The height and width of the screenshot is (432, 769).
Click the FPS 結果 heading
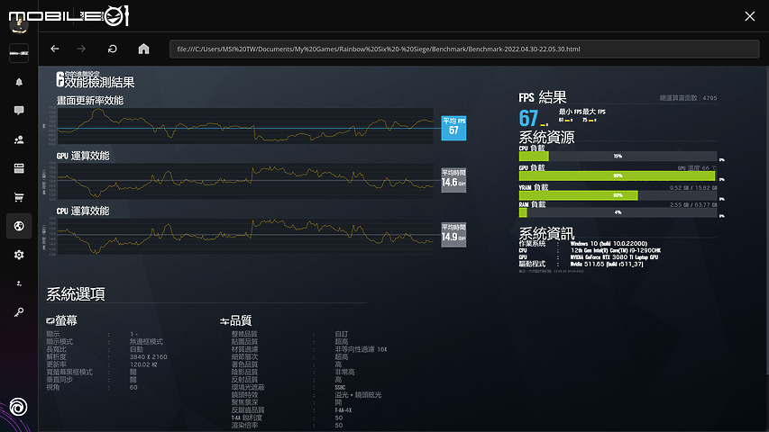(543, 97)
